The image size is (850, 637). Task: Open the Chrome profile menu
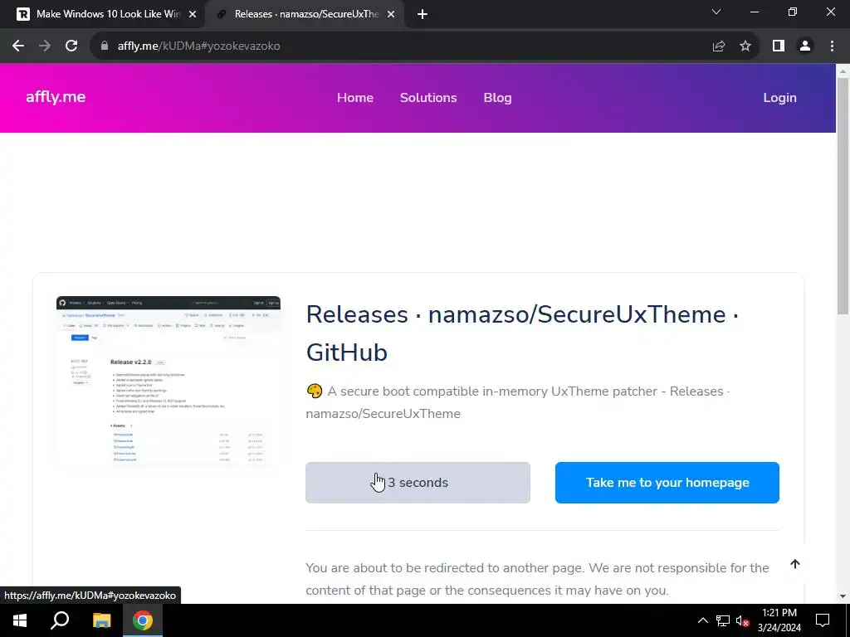point(805,46)
